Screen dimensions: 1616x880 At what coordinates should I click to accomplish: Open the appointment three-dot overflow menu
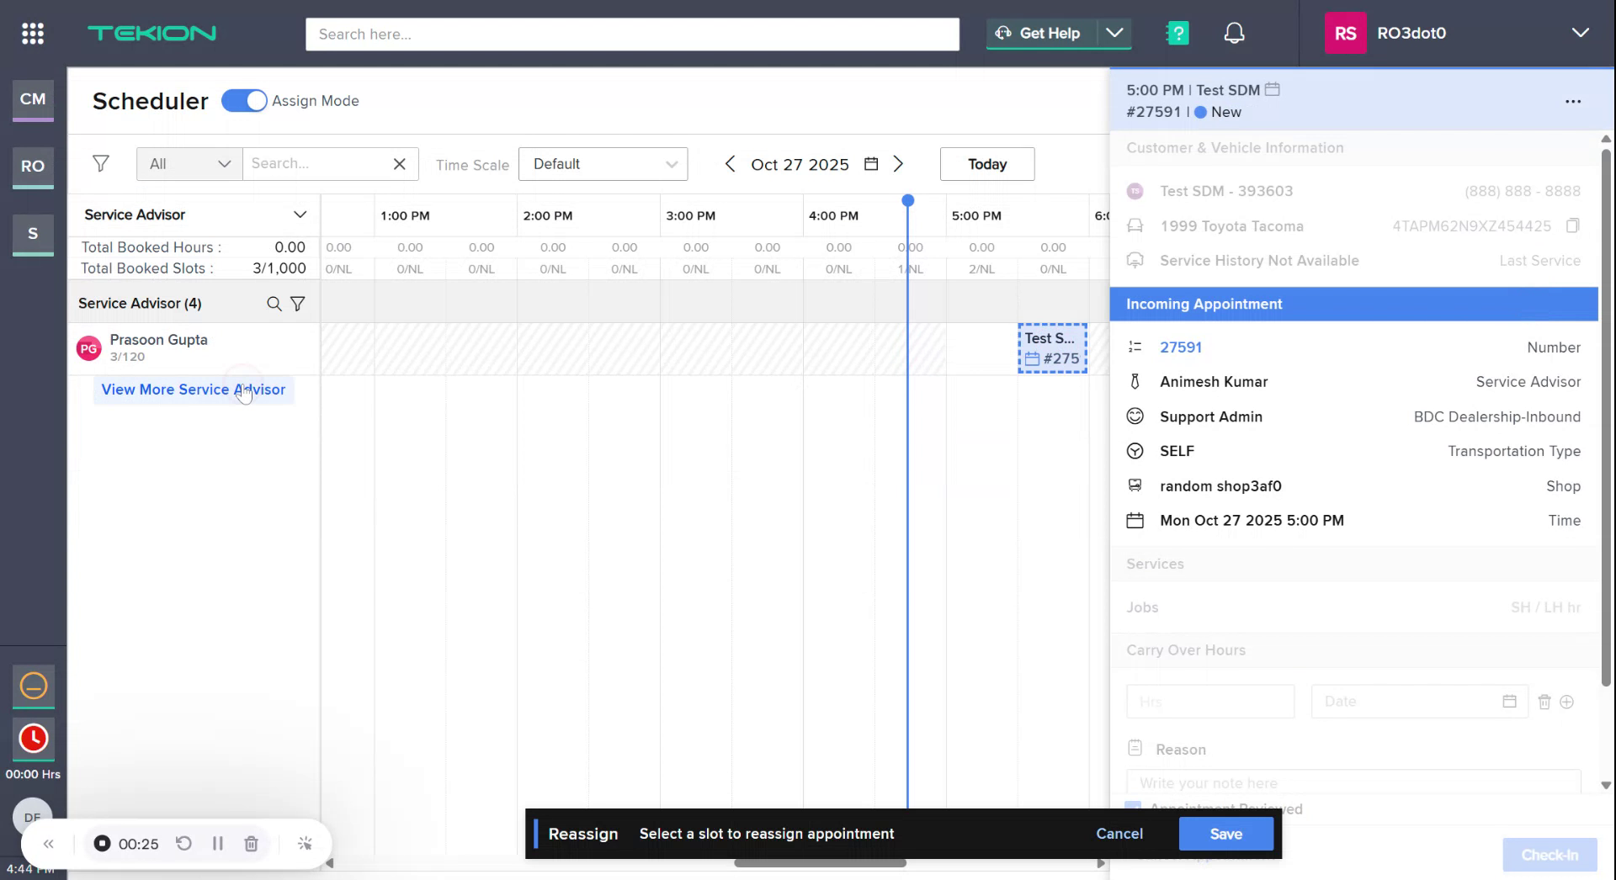pyautogui.click(x=1573, y=101)
